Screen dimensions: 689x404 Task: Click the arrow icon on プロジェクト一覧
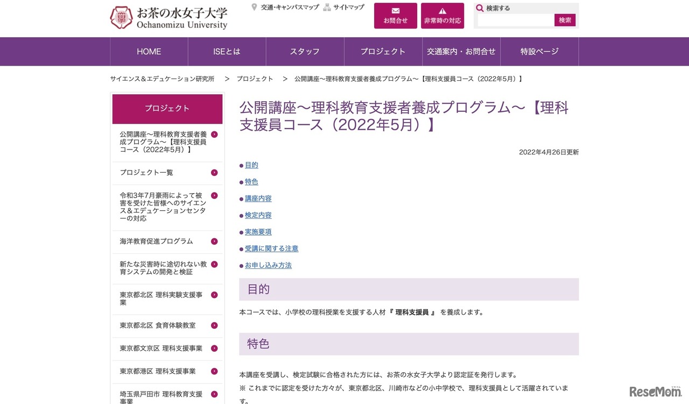[x=214, y=173]
